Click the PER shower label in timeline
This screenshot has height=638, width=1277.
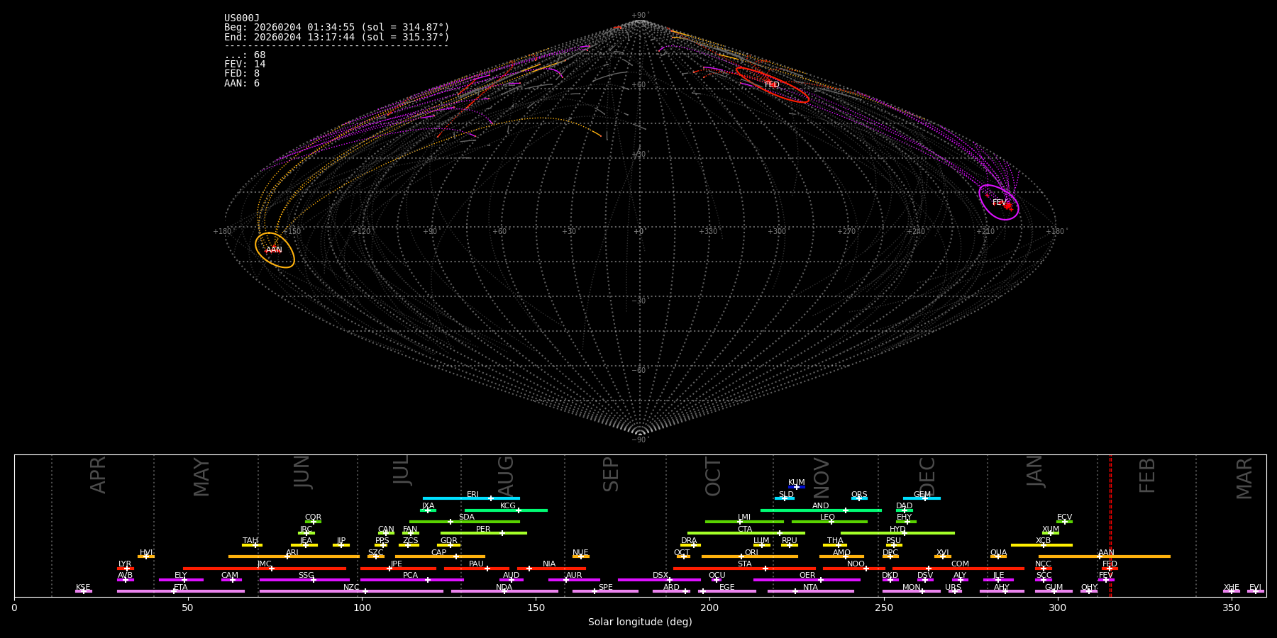point(483,530)
